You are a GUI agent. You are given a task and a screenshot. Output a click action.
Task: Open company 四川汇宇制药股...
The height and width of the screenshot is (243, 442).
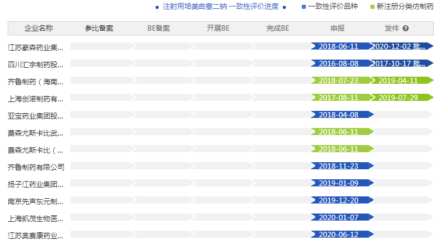36,65
